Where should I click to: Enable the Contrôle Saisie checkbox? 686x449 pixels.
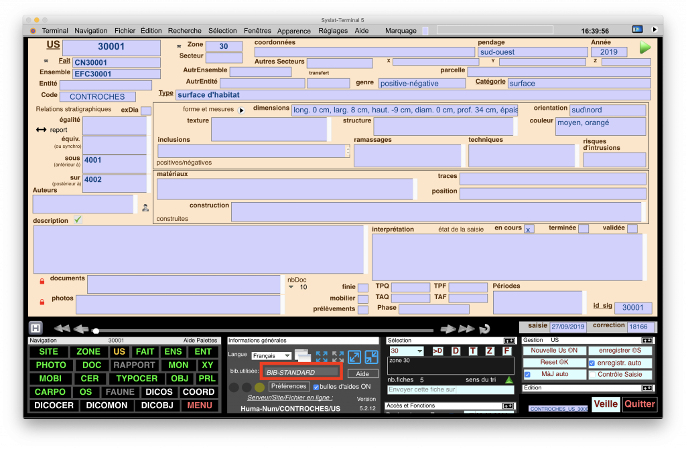click(x=592, y=375)
